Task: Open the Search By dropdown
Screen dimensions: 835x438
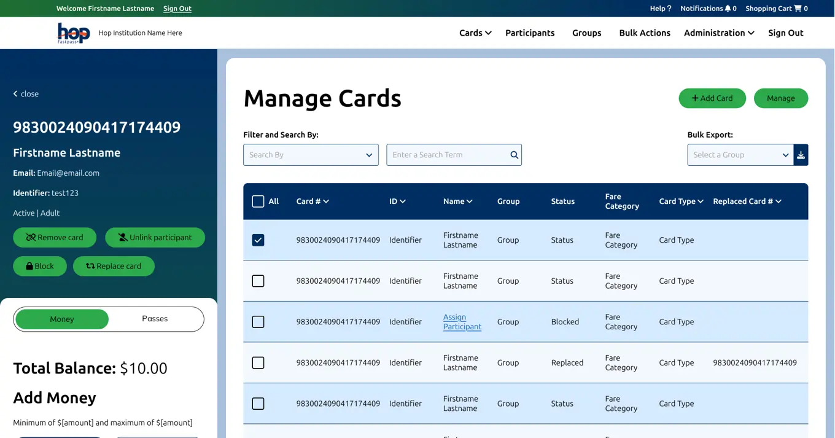Action: click(x=311, y=155)
